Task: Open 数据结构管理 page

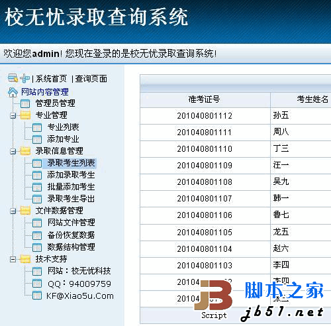Action: click(x=71, y=247)
